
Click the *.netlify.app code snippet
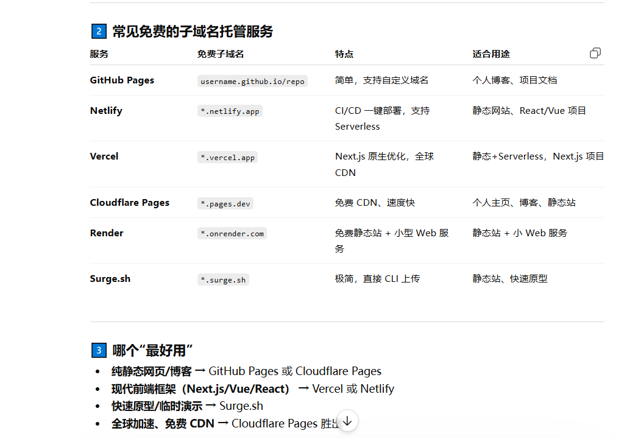(x=230, y=111)
